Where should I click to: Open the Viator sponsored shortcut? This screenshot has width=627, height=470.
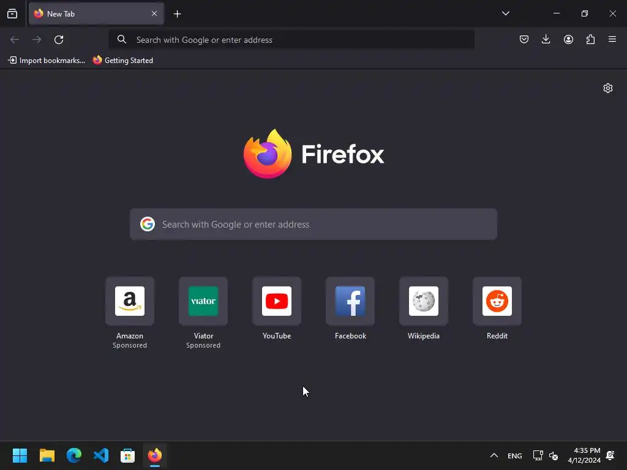(203, 313)
